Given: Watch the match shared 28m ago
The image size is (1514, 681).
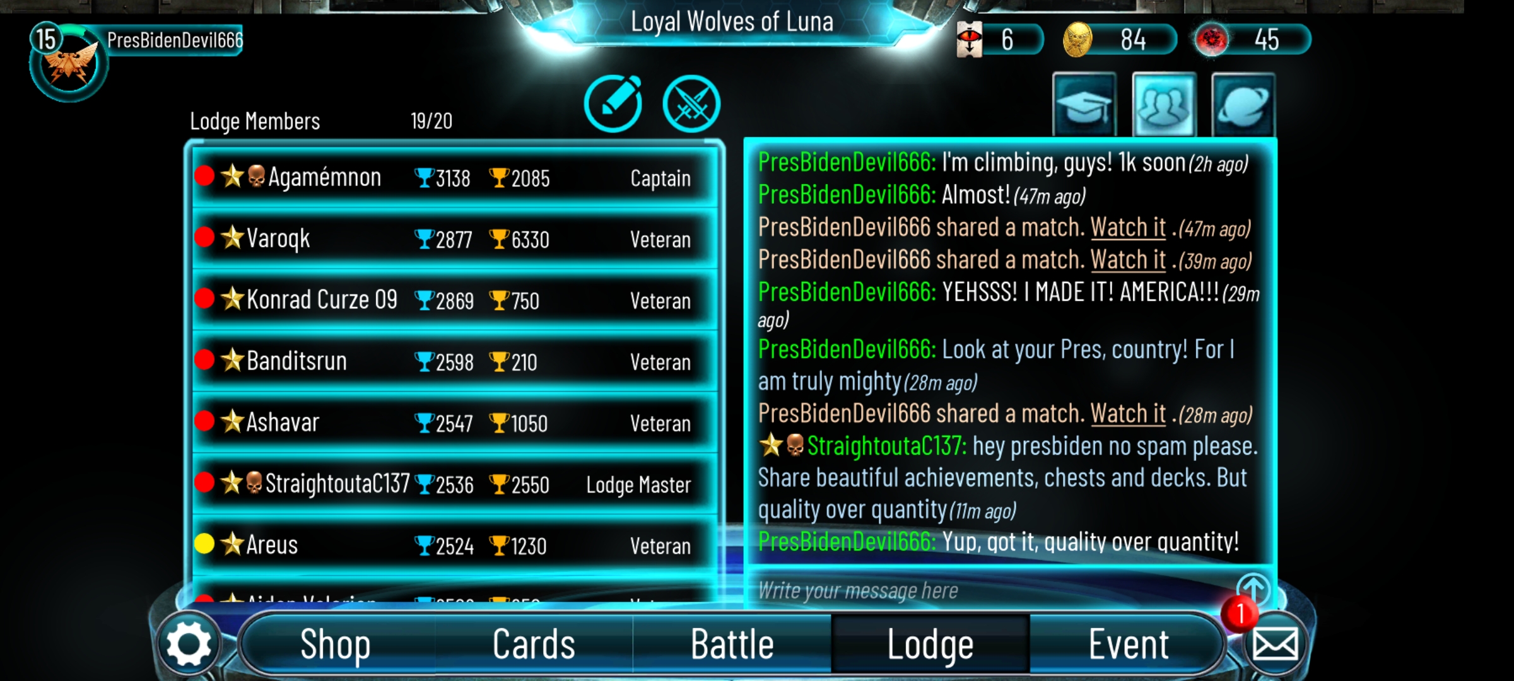Looking at the screenshot, I should click(x=1128, y=414).
